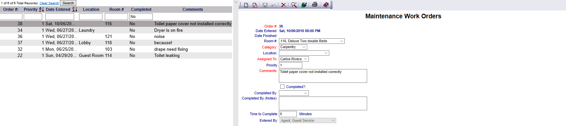Tick the Completed? checkbox
The height and width of the screenshot is (126, 566).
click(x=282, y=87)
